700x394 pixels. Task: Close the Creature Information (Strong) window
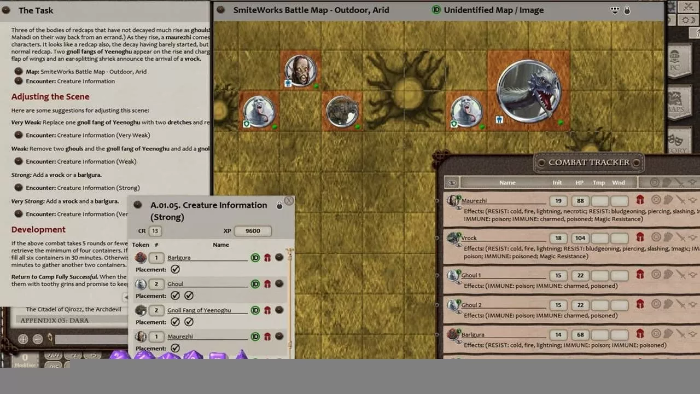289,201
